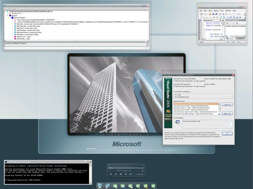
Task: Skip forward with the fast-forward button
Action: (131, 174)
